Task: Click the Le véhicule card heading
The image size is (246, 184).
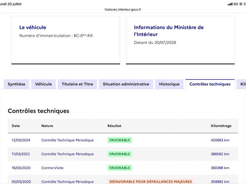Action: [x=33, y=27]
